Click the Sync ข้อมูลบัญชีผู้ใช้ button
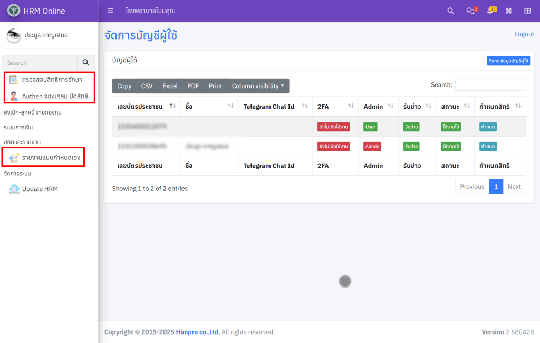 [508, 61]
